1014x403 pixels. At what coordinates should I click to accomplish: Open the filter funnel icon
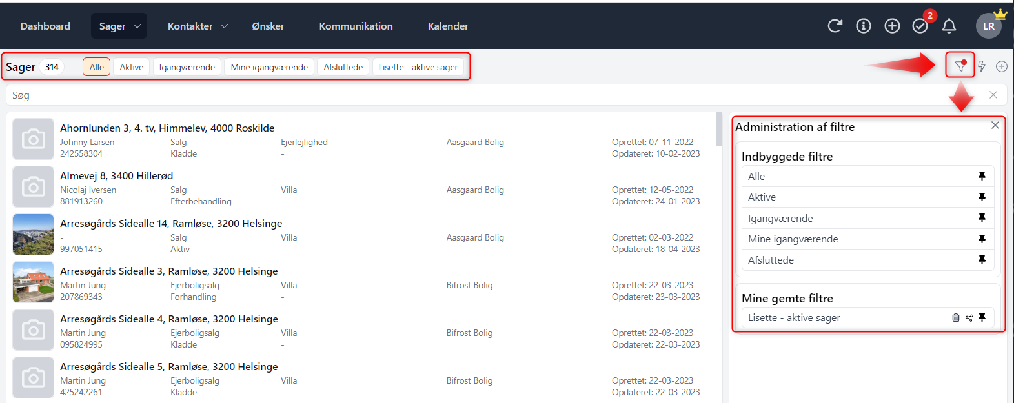pos(960,66)
